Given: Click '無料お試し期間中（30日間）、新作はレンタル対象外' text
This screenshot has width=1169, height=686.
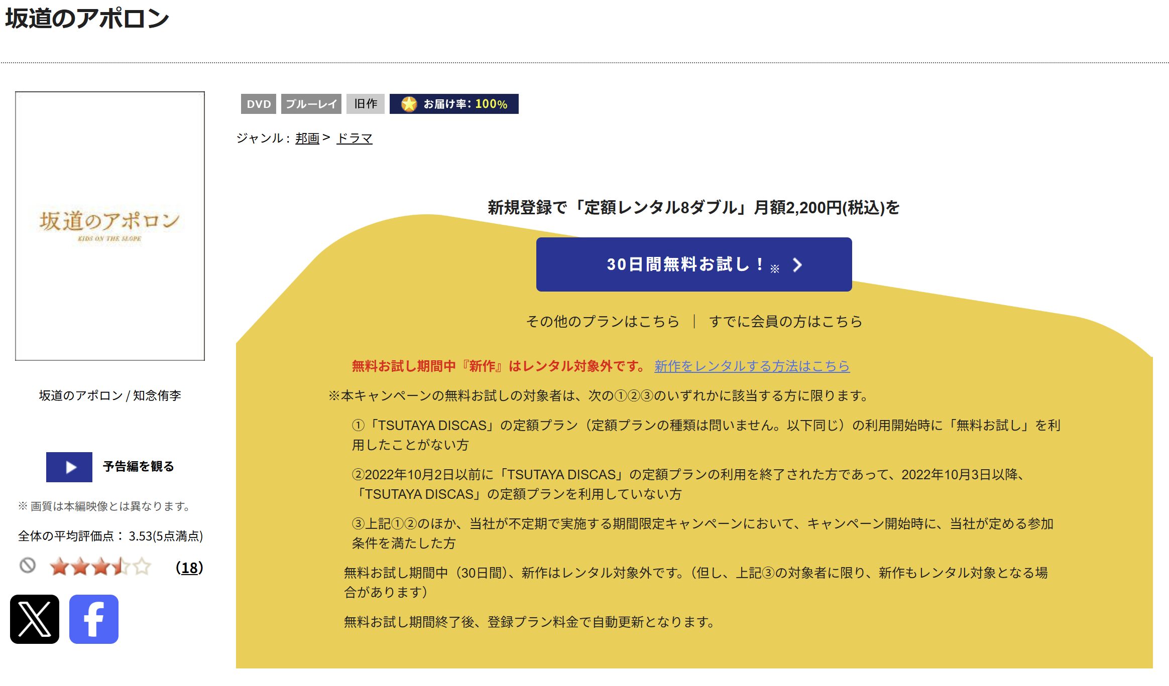Looking at the screenshot, I should (x=695, y=583).
